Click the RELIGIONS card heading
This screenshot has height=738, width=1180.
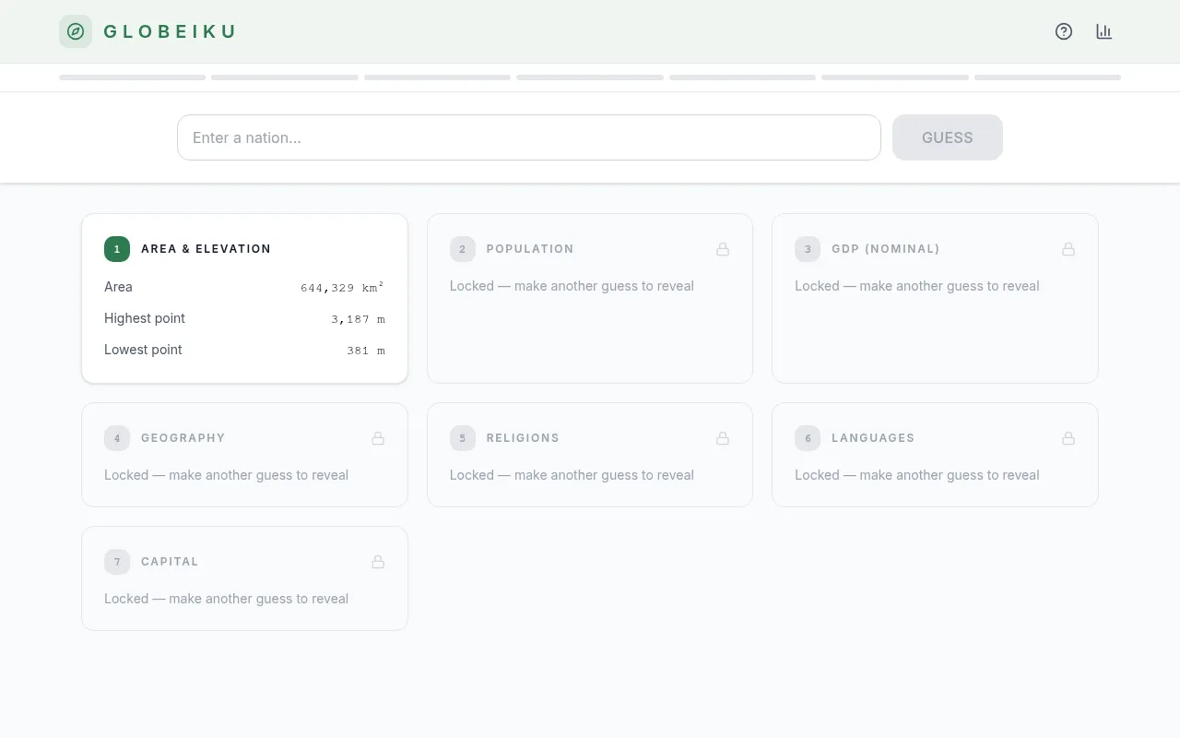523,438
